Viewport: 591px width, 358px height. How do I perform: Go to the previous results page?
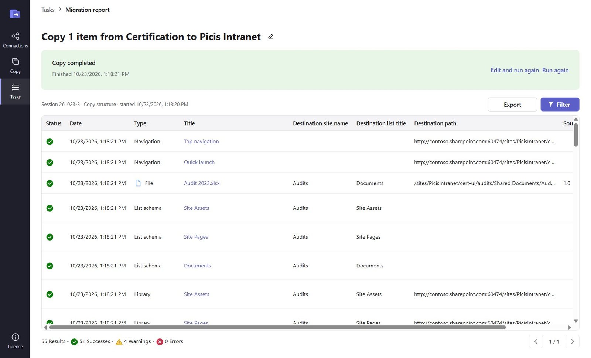point(536,341)
